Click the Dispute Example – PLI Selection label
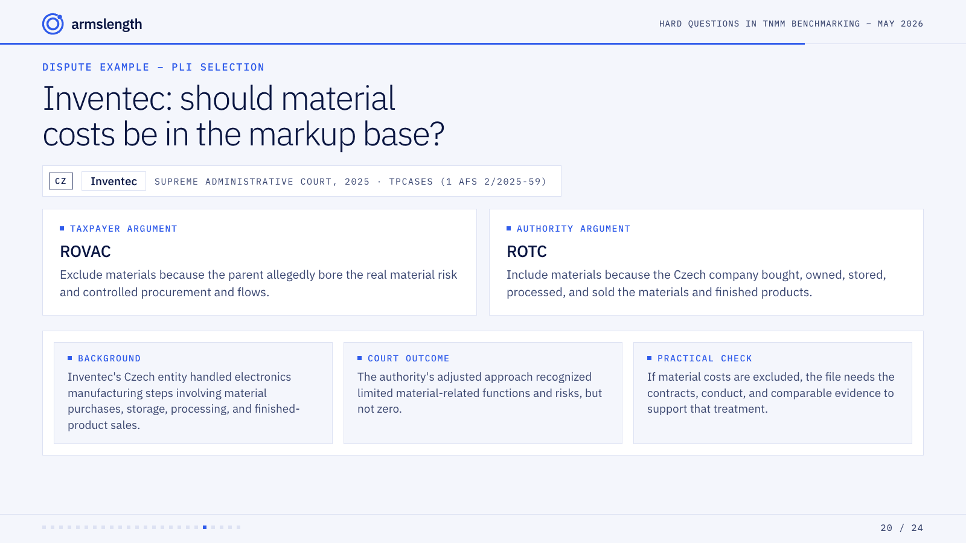The image size is (966, 543). 153,67
